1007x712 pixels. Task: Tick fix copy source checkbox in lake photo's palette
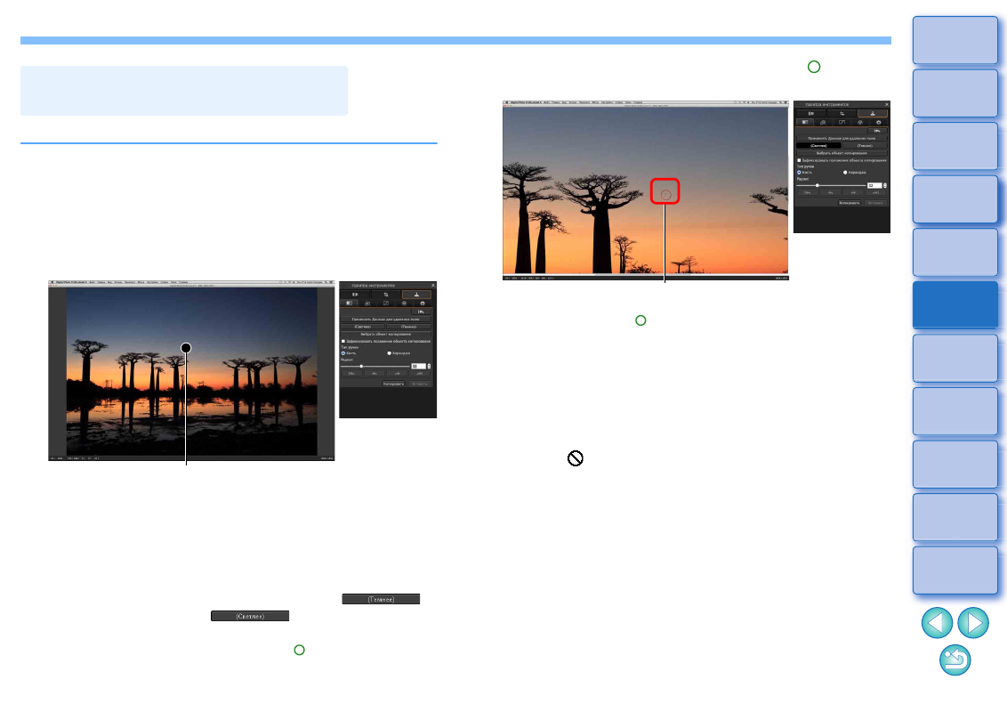click(x=343, y=341)
